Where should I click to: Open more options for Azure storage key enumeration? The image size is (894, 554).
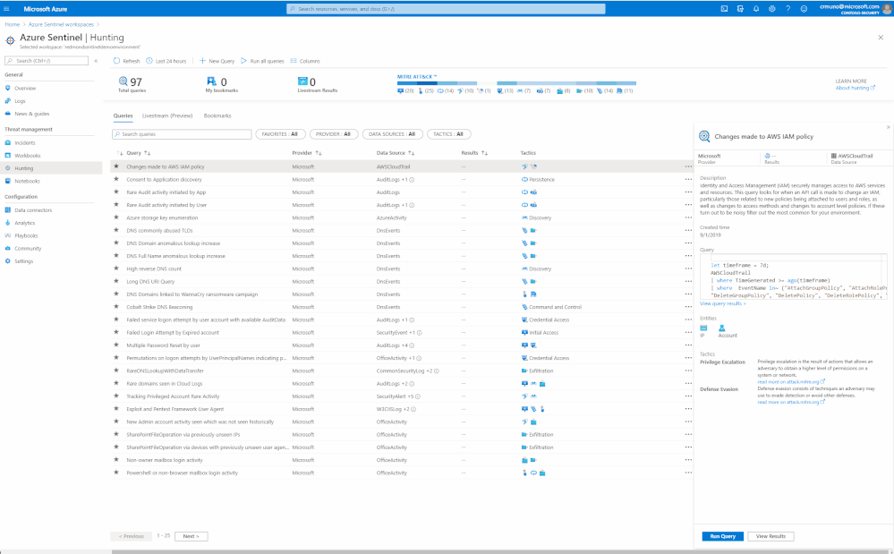(688, 217)
